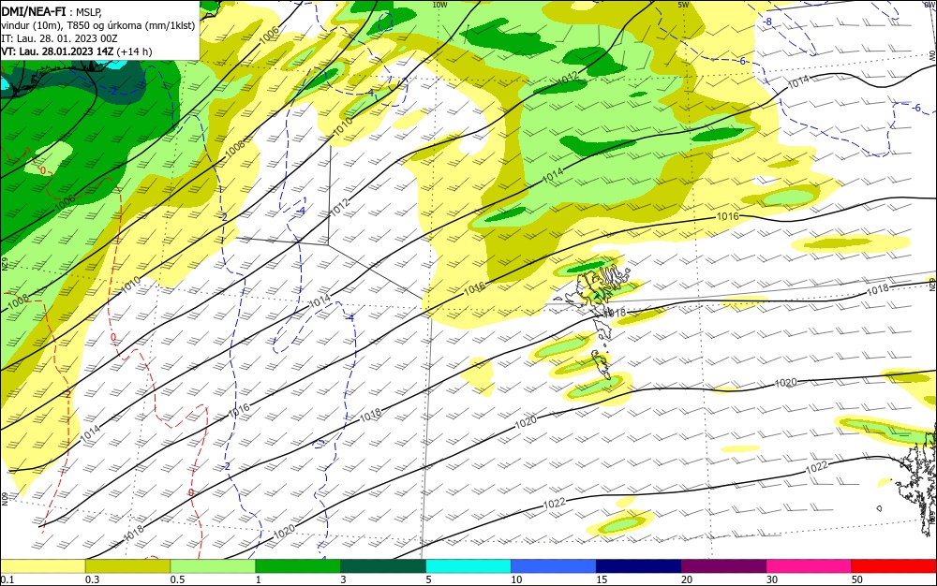Click the red above-50 legend swatch

(894, 566)
